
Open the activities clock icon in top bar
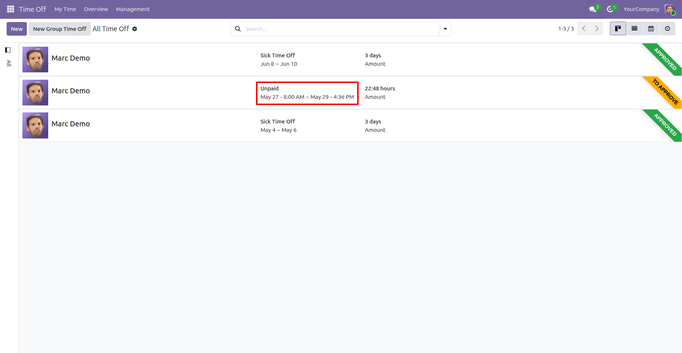[610, 9]
